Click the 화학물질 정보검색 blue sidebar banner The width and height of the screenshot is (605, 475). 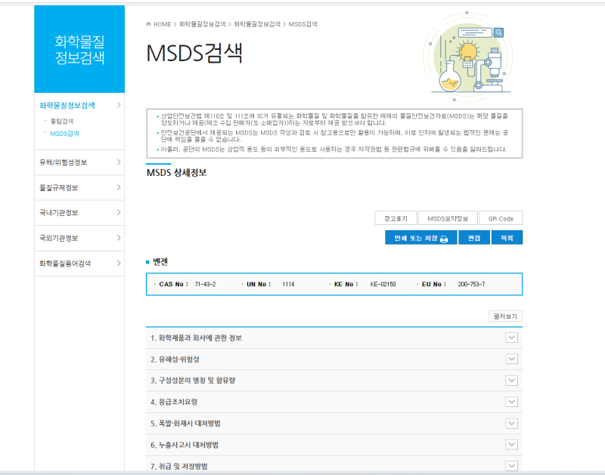(x=79, y=49)
